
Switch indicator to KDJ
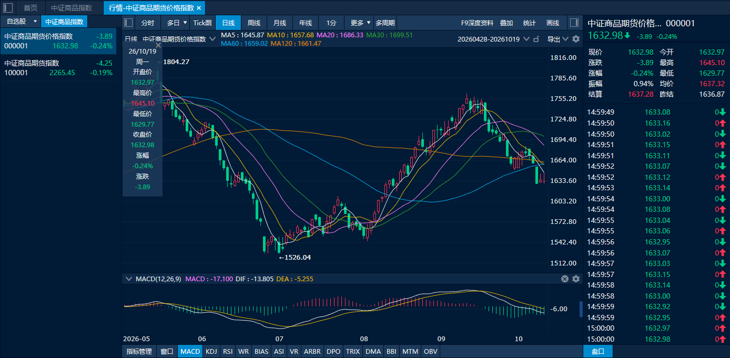click(211, 351)
